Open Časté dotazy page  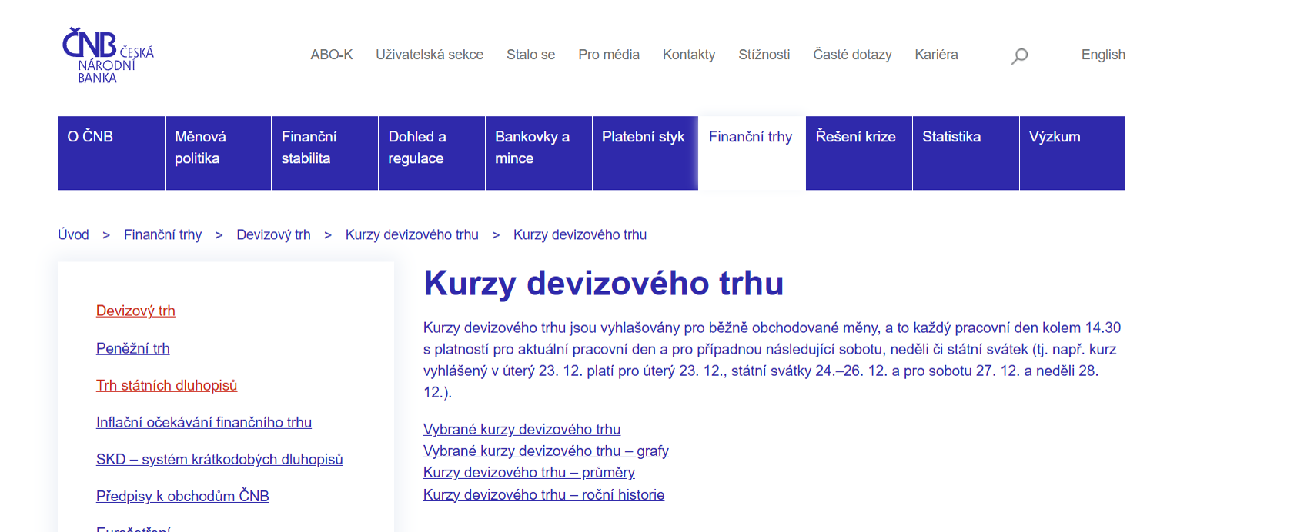click(852, 55)
